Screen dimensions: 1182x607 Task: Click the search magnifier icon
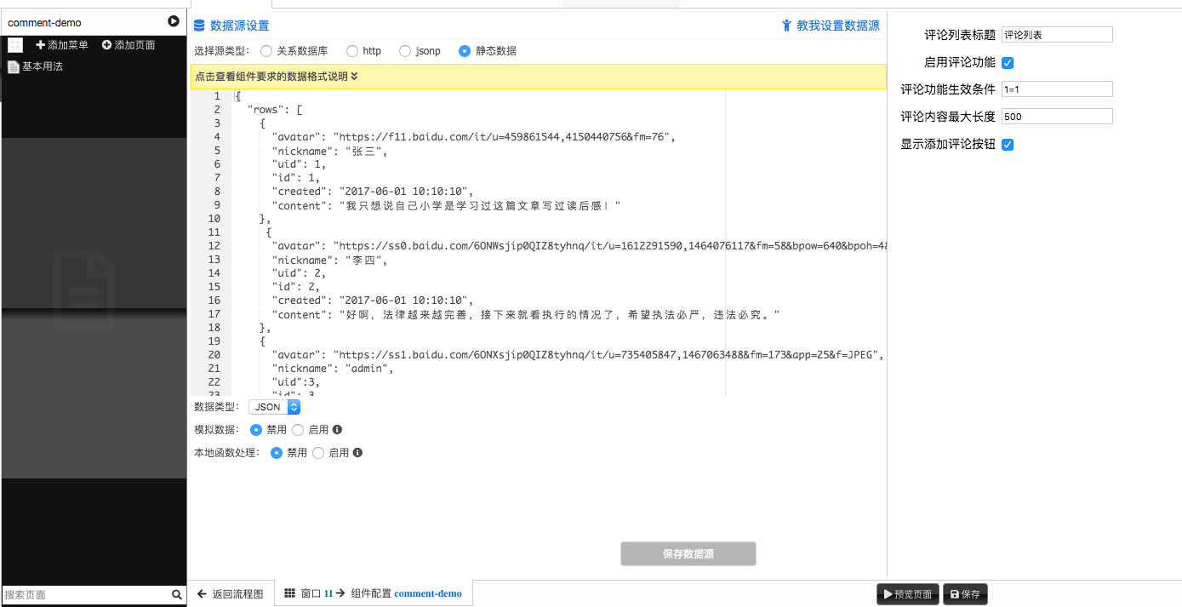point(177,595)
